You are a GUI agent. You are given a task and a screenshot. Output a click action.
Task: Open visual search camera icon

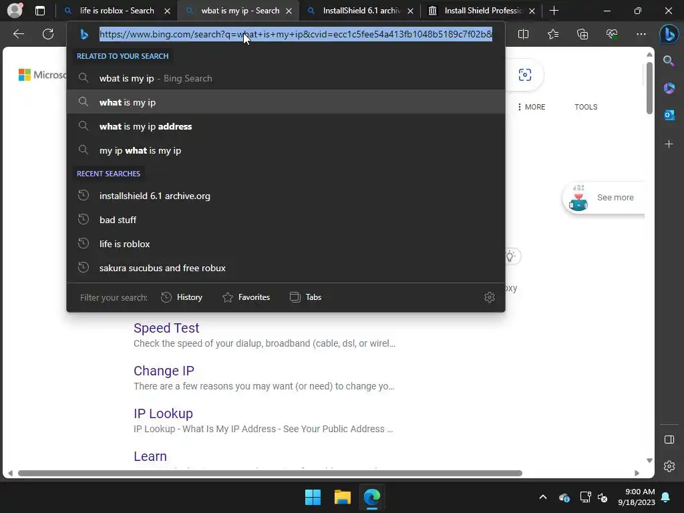tap(525, 75)
